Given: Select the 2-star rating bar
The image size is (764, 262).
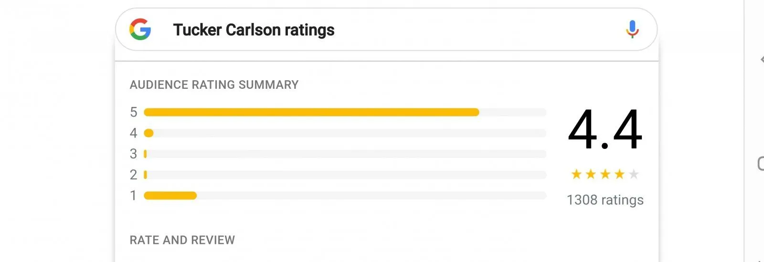Looking at the screenshot, I should click(345, 175).
